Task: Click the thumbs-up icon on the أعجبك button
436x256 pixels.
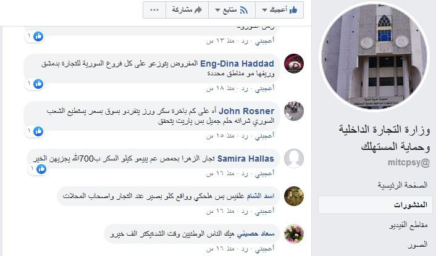Action: (293, 10)
